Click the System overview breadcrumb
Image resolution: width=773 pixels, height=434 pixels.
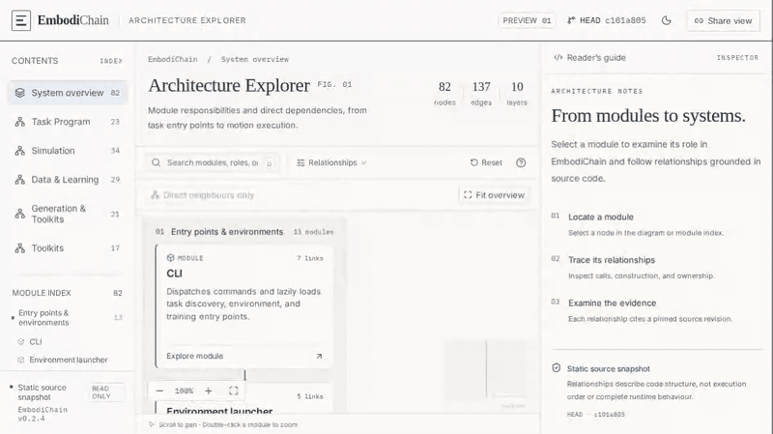point(255,59)
